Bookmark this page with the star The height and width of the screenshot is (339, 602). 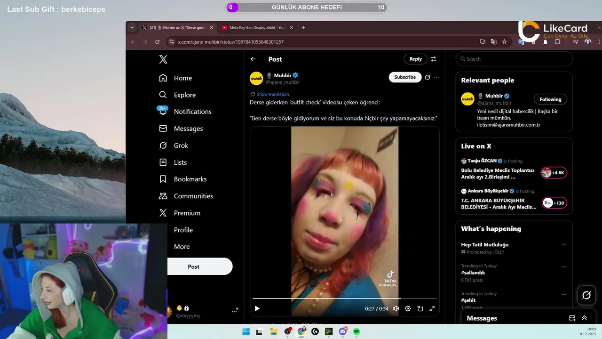(504, 42)
